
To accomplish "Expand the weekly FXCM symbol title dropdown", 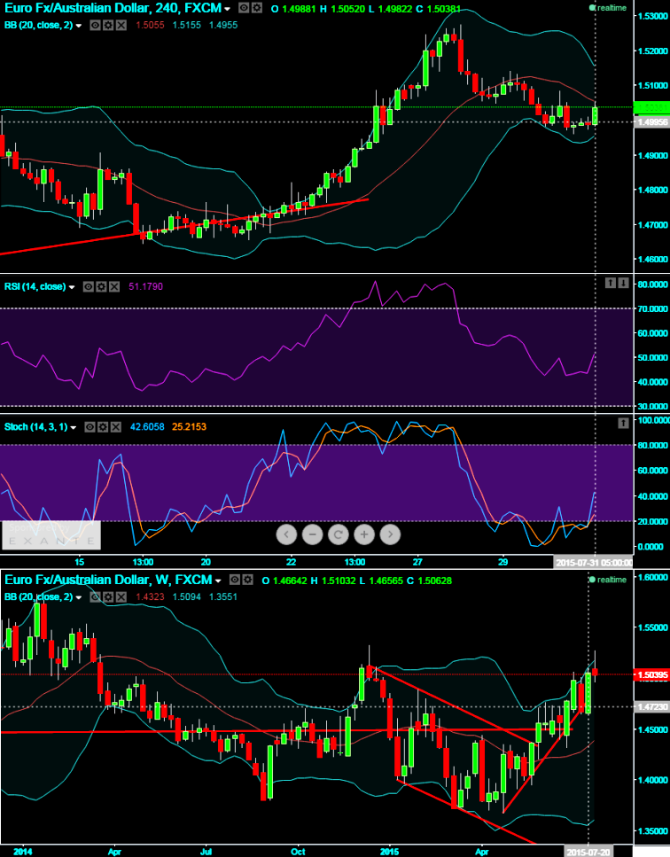I will pos(218,581).
